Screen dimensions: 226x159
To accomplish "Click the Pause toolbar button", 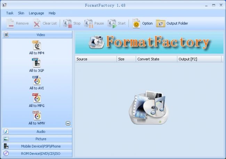I will [x=89, y=23].
